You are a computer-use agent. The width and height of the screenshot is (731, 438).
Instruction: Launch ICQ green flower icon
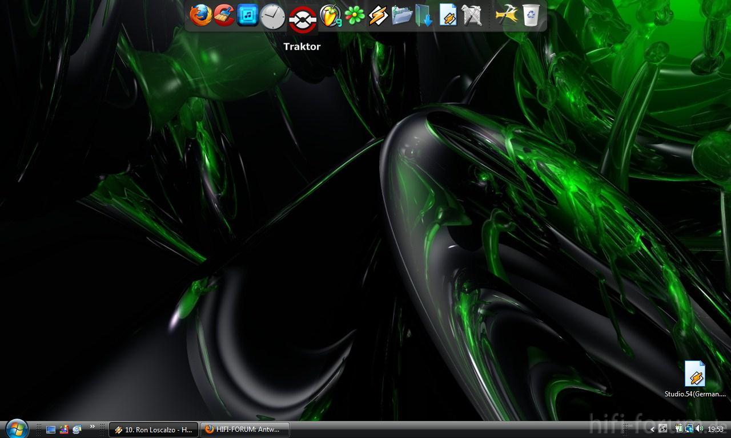point(355,15)
